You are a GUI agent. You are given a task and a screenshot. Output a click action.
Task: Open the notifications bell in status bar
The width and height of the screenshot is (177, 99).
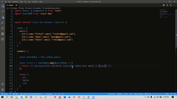(x=175, y=94)
